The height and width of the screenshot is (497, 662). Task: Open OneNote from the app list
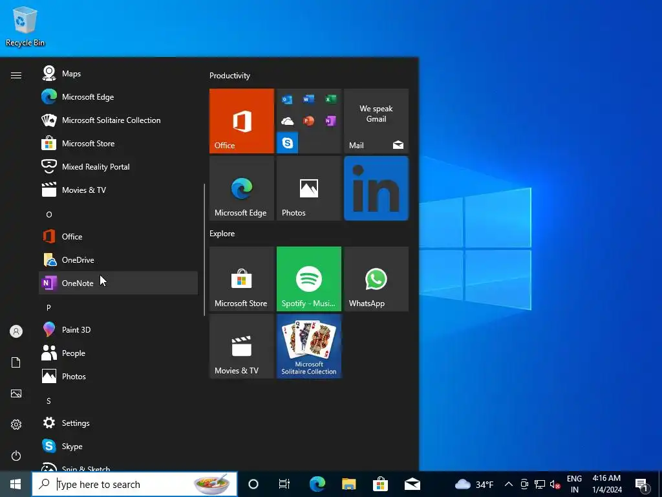(118, 283)
